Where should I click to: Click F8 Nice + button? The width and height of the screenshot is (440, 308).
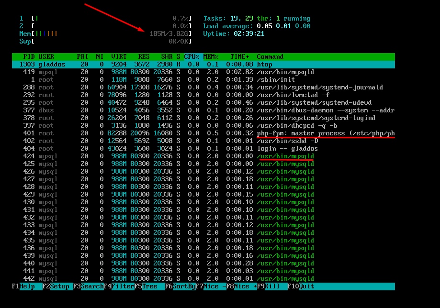pyautogui.click(x=241, y=286)
